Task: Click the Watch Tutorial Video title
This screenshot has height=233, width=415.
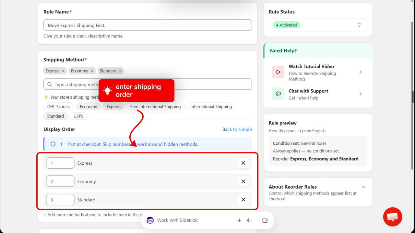Action: [x=311, y=66]
